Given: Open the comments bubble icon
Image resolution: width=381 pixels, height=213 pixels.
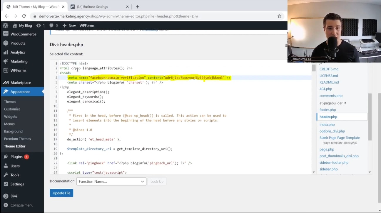Looking at the screenshot, I should (x=51, y=26).
